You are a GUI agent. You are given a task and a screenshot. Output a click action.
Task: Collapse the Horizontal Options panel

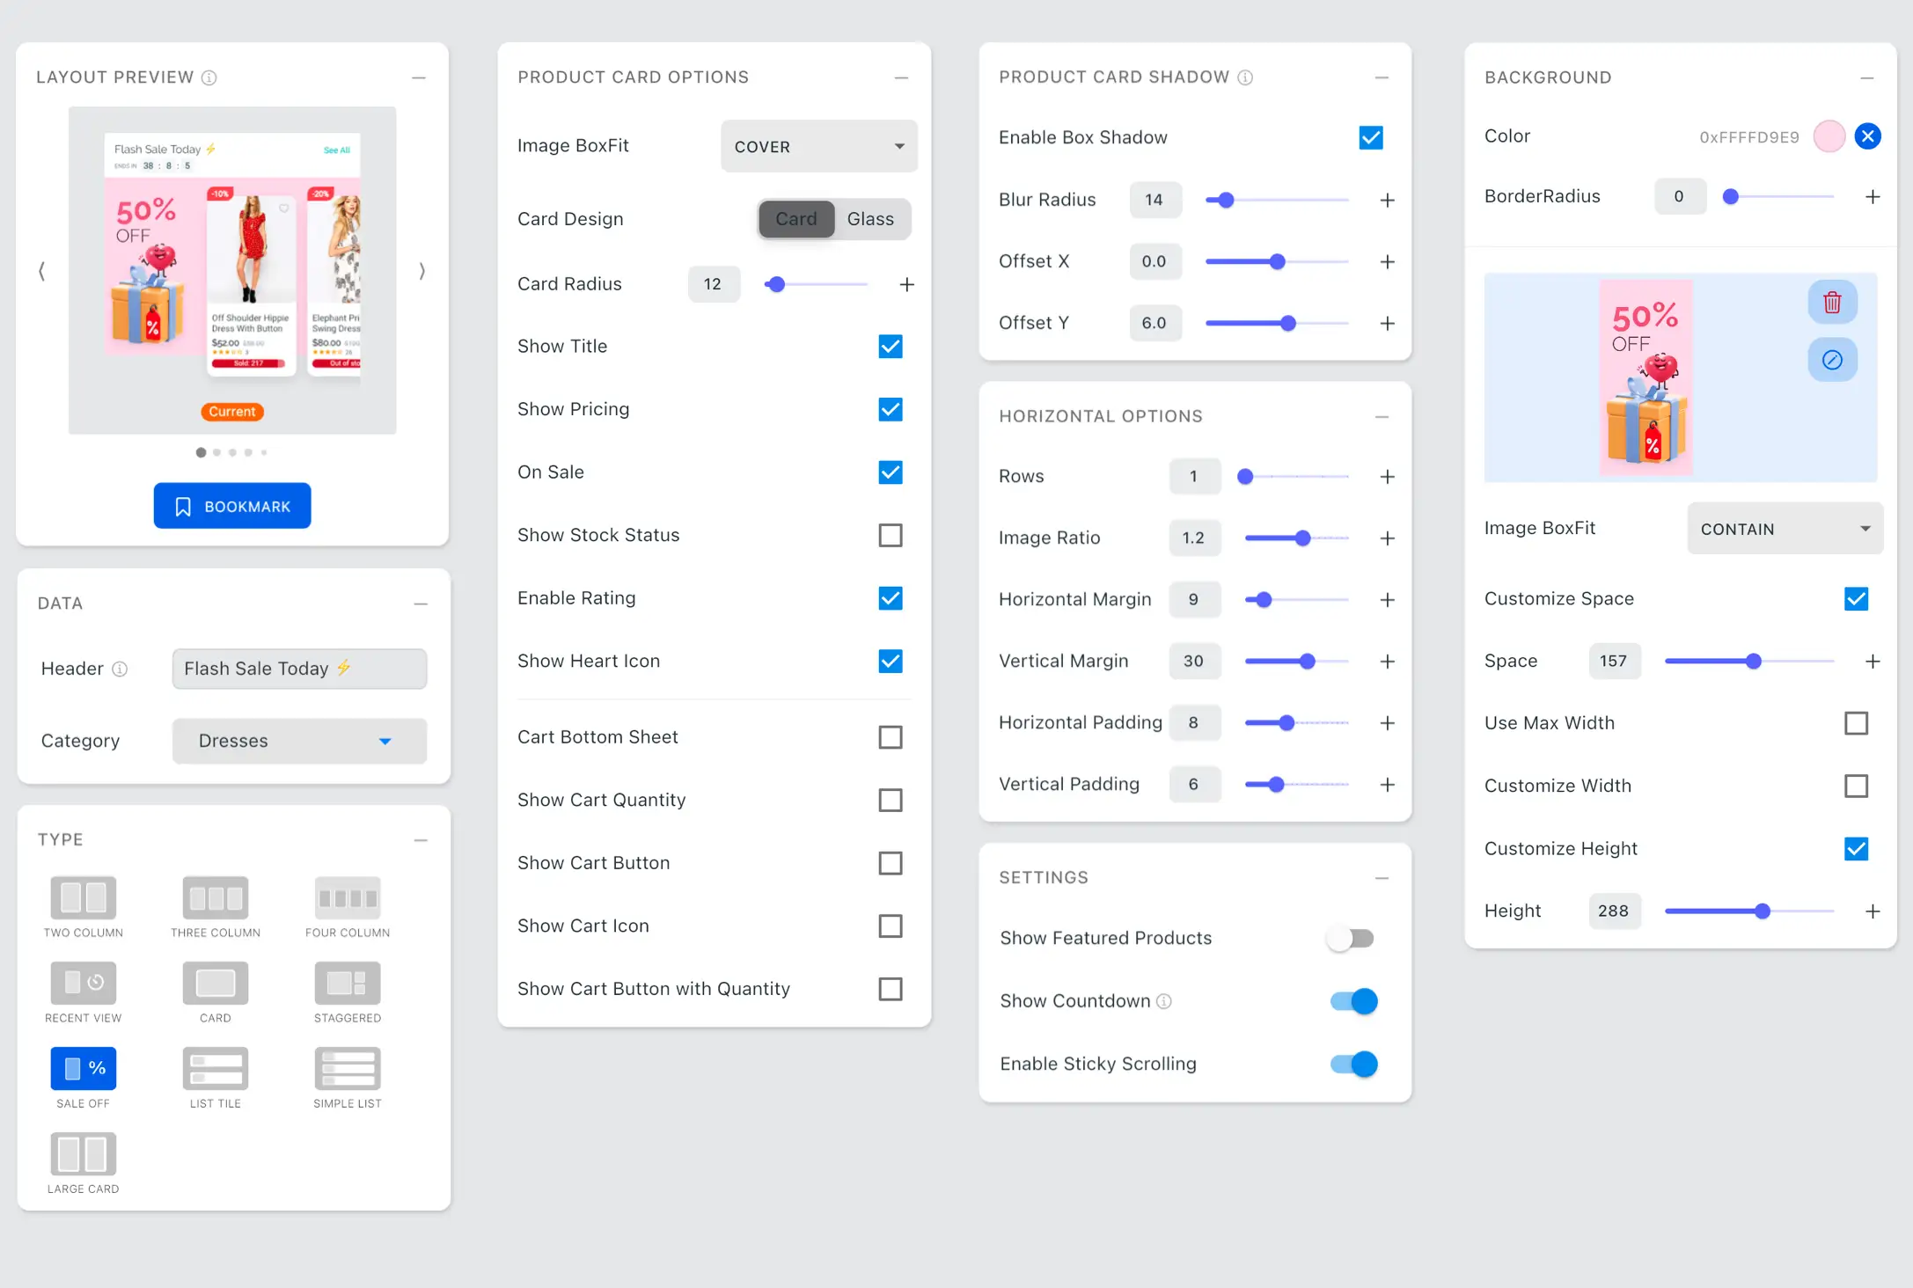(1382, 416)
